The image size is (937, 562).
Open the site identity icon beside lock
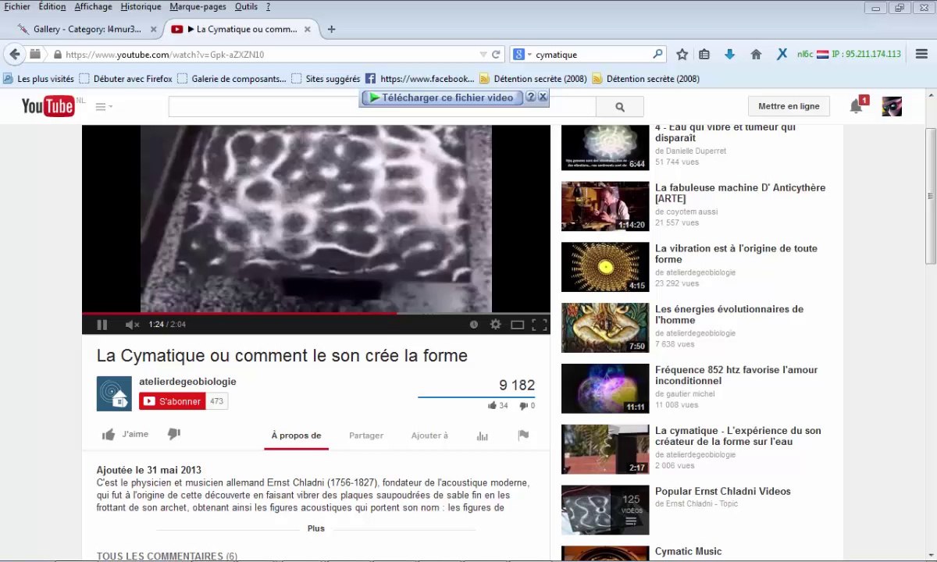tap(35, 55)
